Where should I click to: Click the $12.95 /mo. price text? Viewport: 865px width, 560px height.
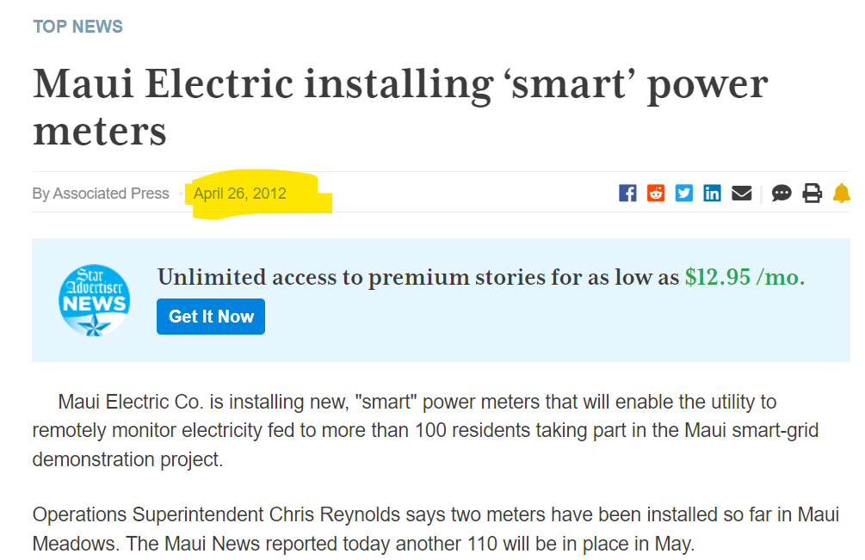tap(745, 277)
